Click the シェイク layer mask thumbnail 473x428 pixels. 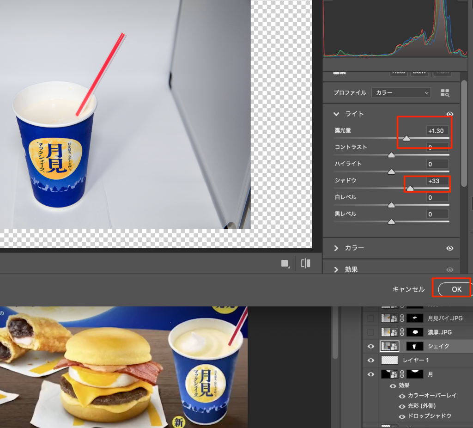click(414, 346)
